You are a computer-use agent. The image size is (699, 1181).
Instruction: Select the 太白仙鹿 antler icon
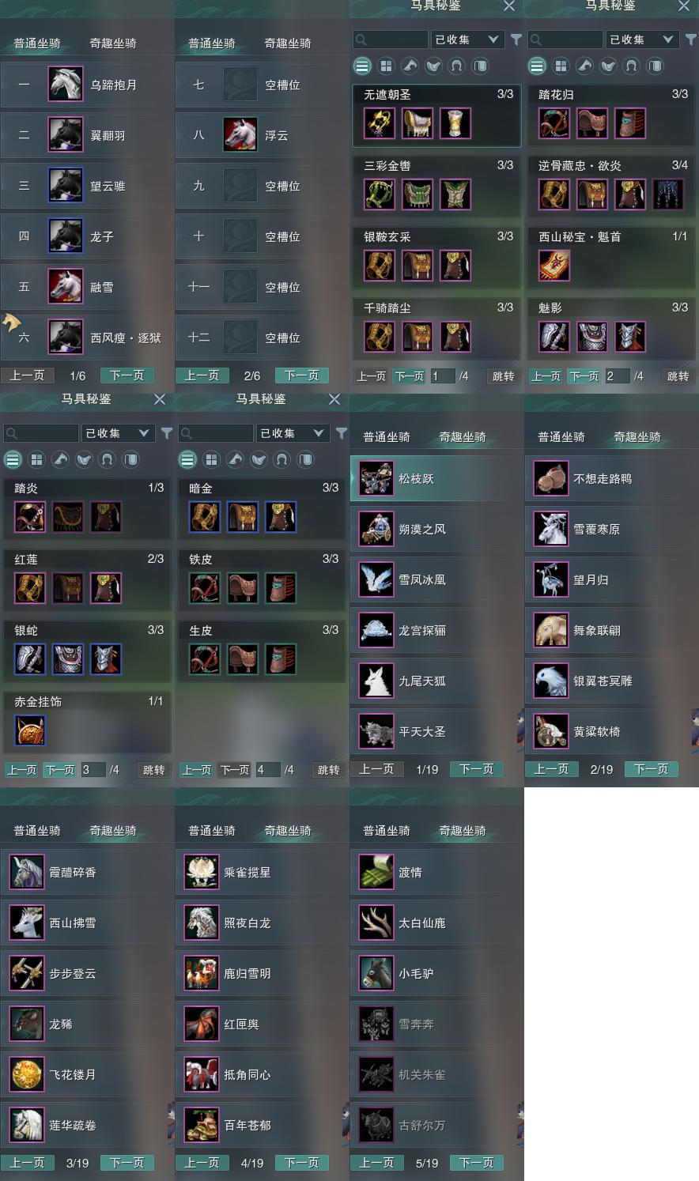pos(376,923)
